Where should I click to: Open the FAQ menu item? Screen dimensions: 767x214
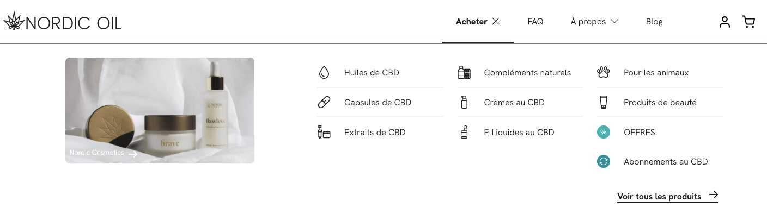[x=535, y=22]
